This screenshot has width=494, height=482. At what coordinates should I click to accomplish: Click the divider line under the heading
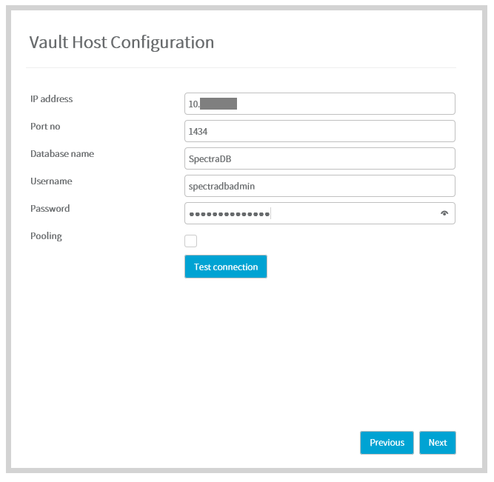click(241, 68)
